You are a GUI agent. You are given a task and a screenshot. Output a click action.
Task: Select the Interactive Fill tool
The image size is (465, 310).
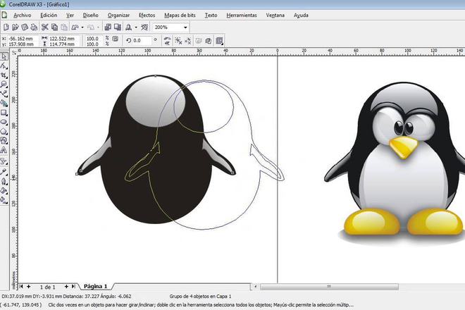click(x=4, y=200)
